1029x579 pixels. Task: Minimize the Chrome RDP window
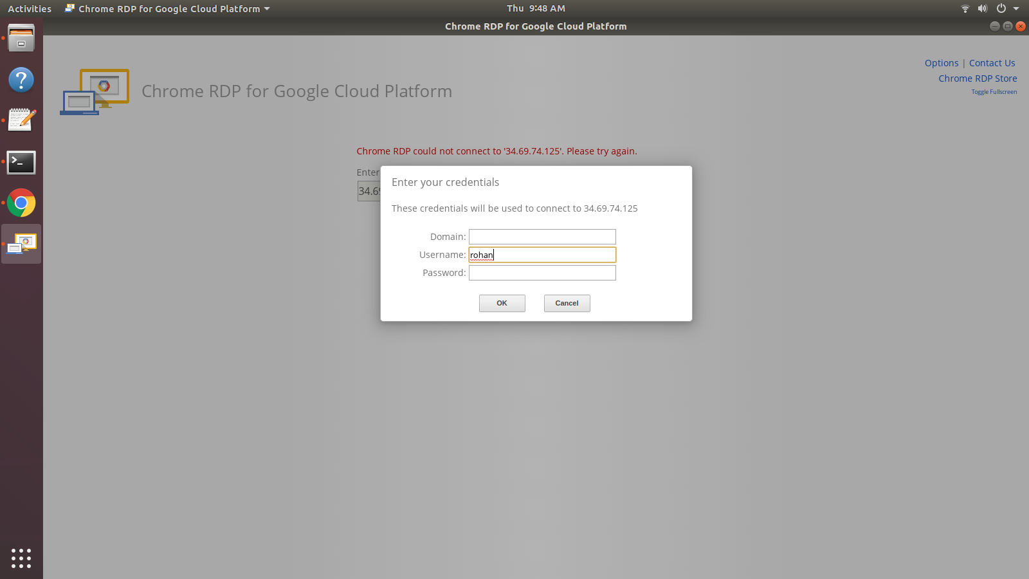(x=995, y=26)
